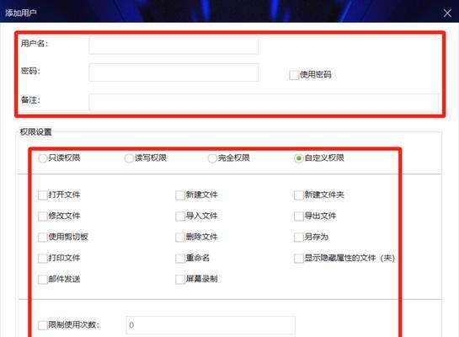The width and height of the screenshot is (459, 337).
Task: Check the 导出文件 permission
Action: click(299, 217)
